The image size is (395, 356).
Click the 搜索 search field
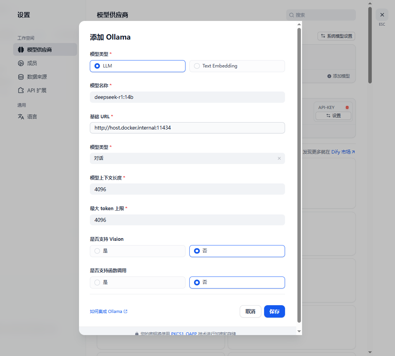coord(321,15)
